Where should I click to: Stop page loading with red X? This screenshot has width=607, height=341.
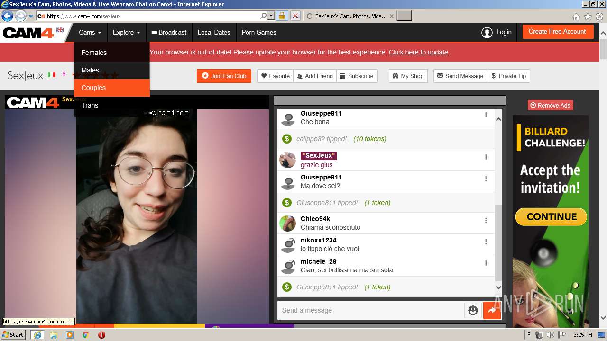tap(295, 16)
